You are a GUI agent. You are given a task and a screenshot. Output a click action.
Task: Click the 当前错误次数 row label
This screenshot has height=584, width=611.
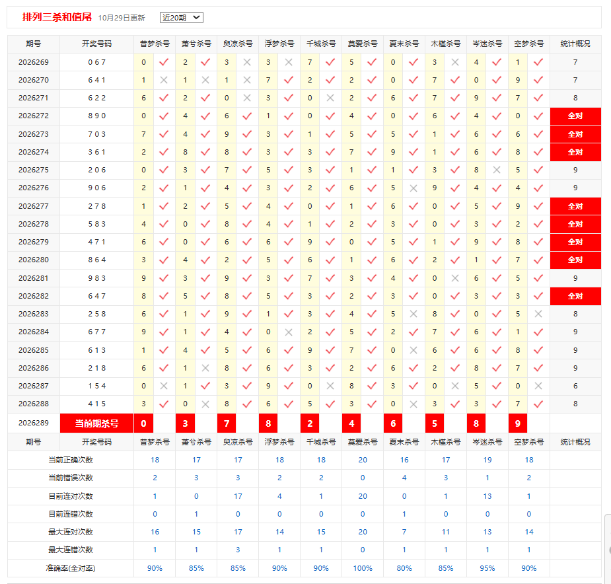coord(71,478)
